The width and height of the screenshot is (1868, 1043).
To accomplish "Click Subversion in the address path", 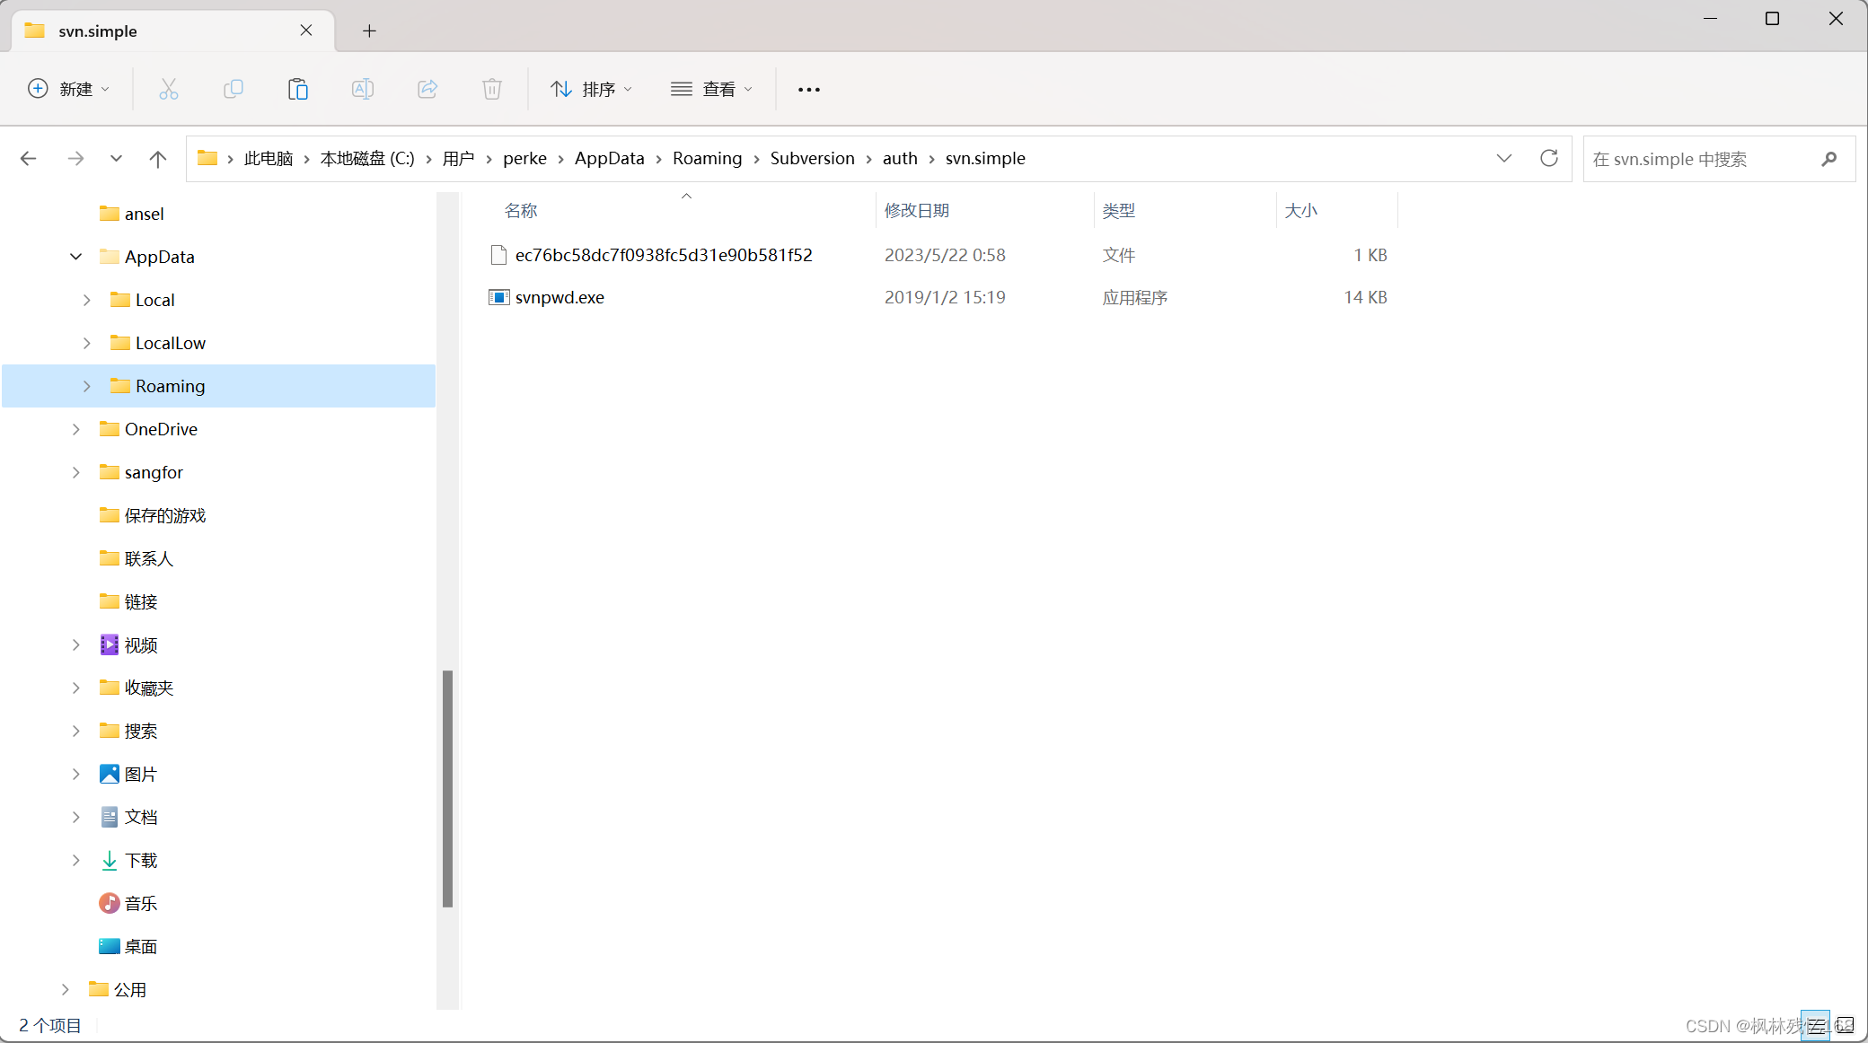I will (x=812, y=158).
